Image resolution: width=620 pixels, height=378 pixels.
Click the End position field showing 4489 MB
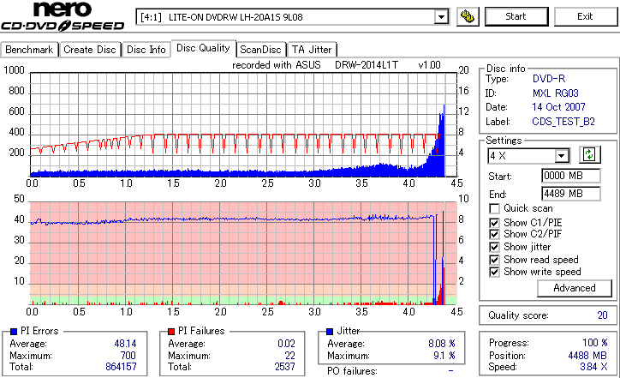(x=571, y=194)
